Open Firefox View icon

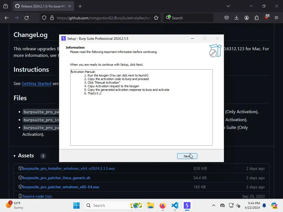click(6, 6)
